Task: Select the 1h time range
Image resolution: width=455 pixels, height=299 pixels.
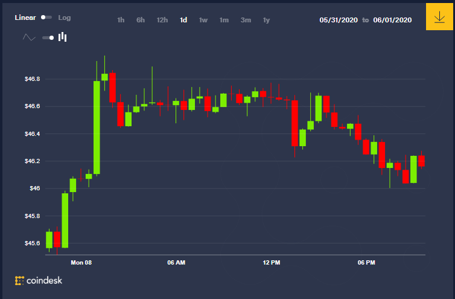Action: coord(121,20)
